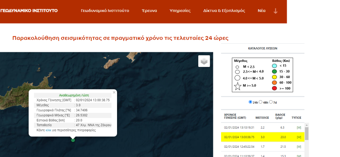Click the down arrow in the navigation bar

click(x=275, y=11)
